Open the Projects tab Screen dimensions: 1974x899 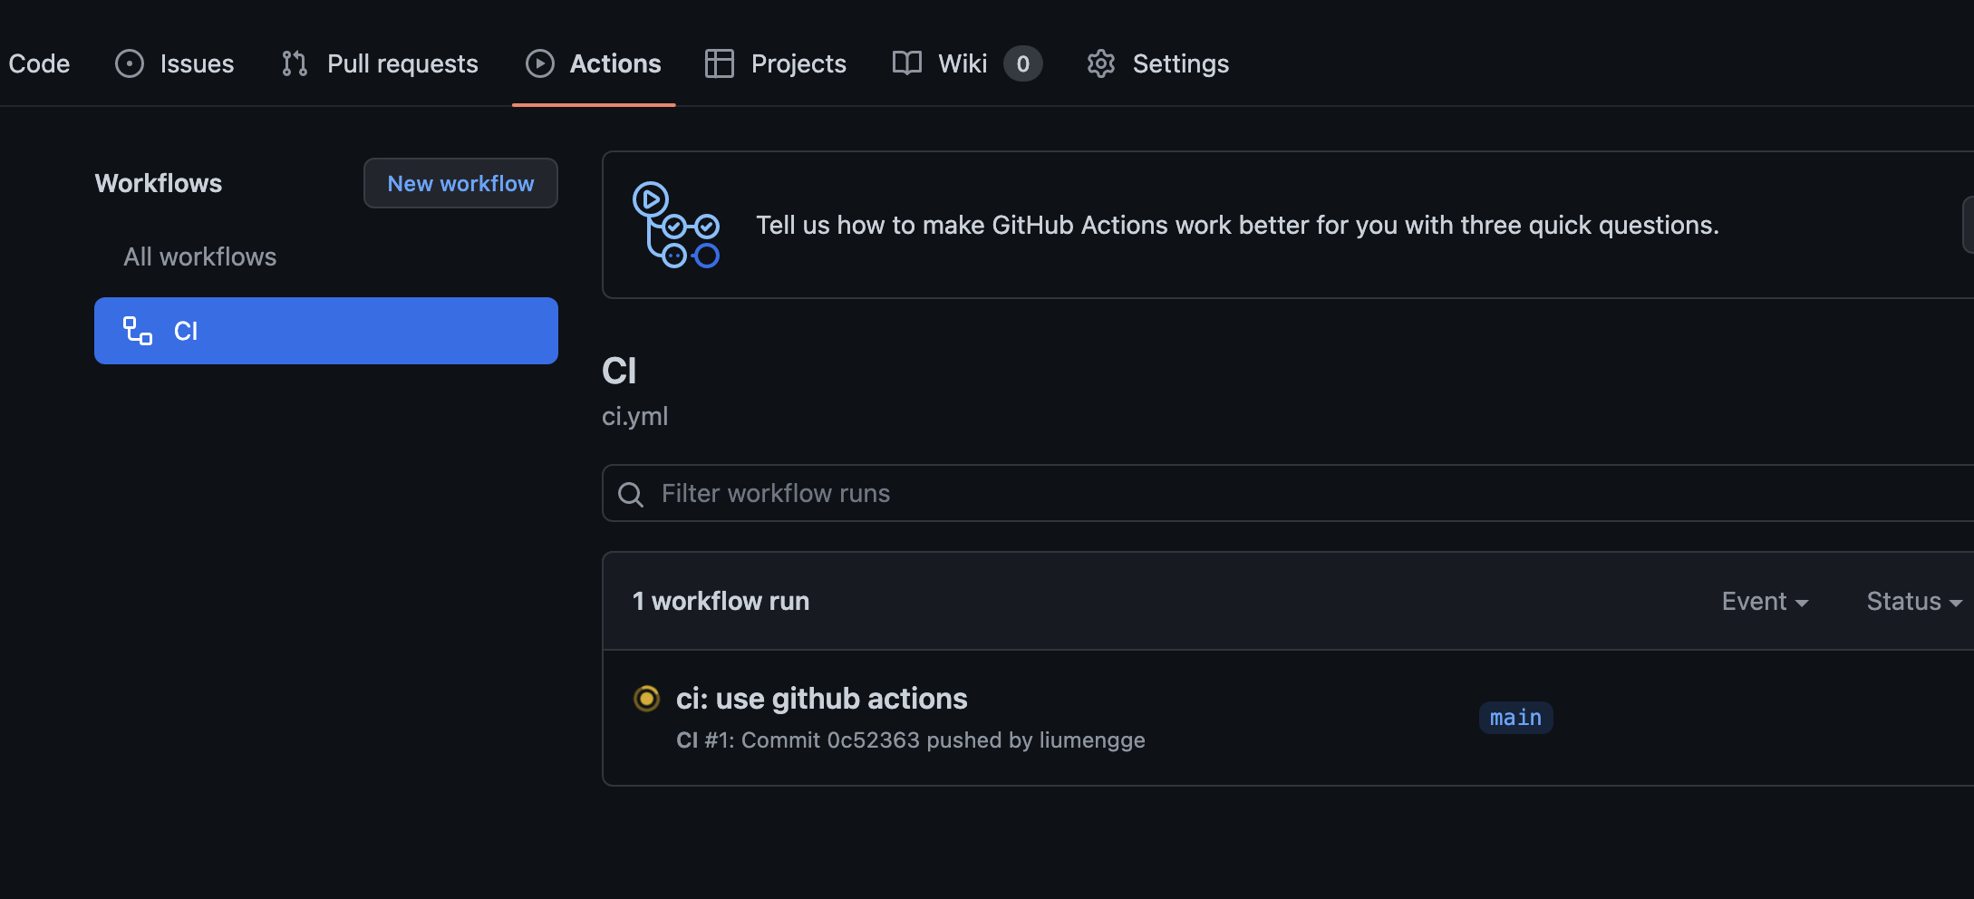(x=776, y=63)
